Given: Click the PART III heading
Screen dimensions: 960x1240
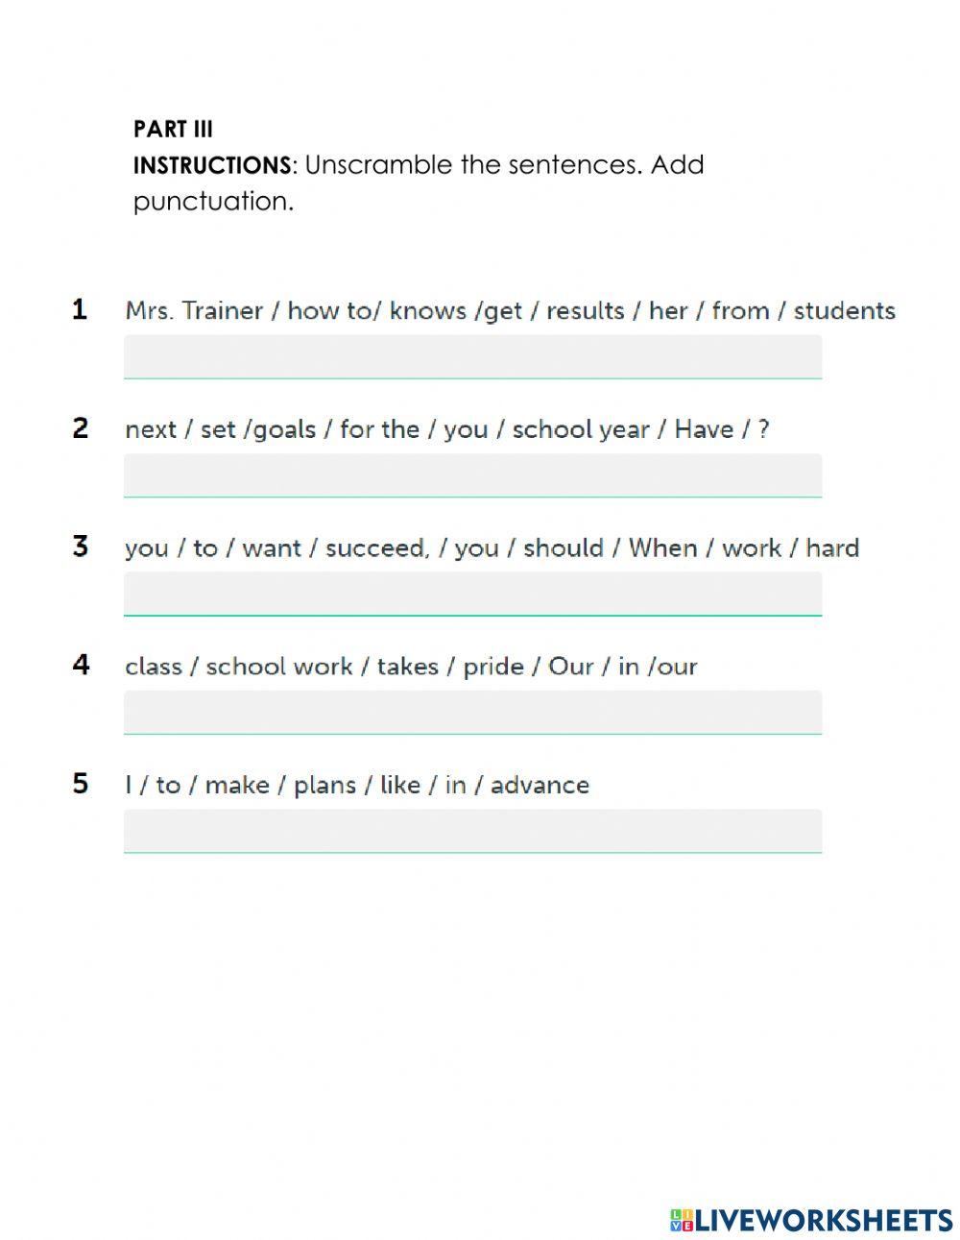Looking at the screenshot, I should [173, 129].
